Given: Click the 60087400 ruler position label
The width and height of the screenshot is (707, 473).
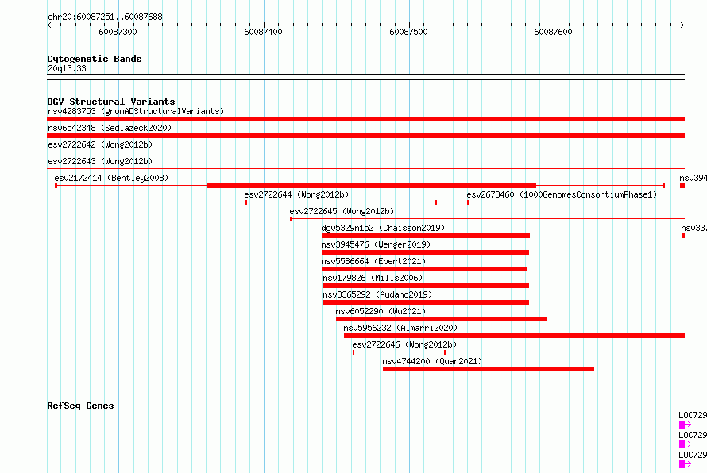Looking at the screenshot, I should [263, 32].
